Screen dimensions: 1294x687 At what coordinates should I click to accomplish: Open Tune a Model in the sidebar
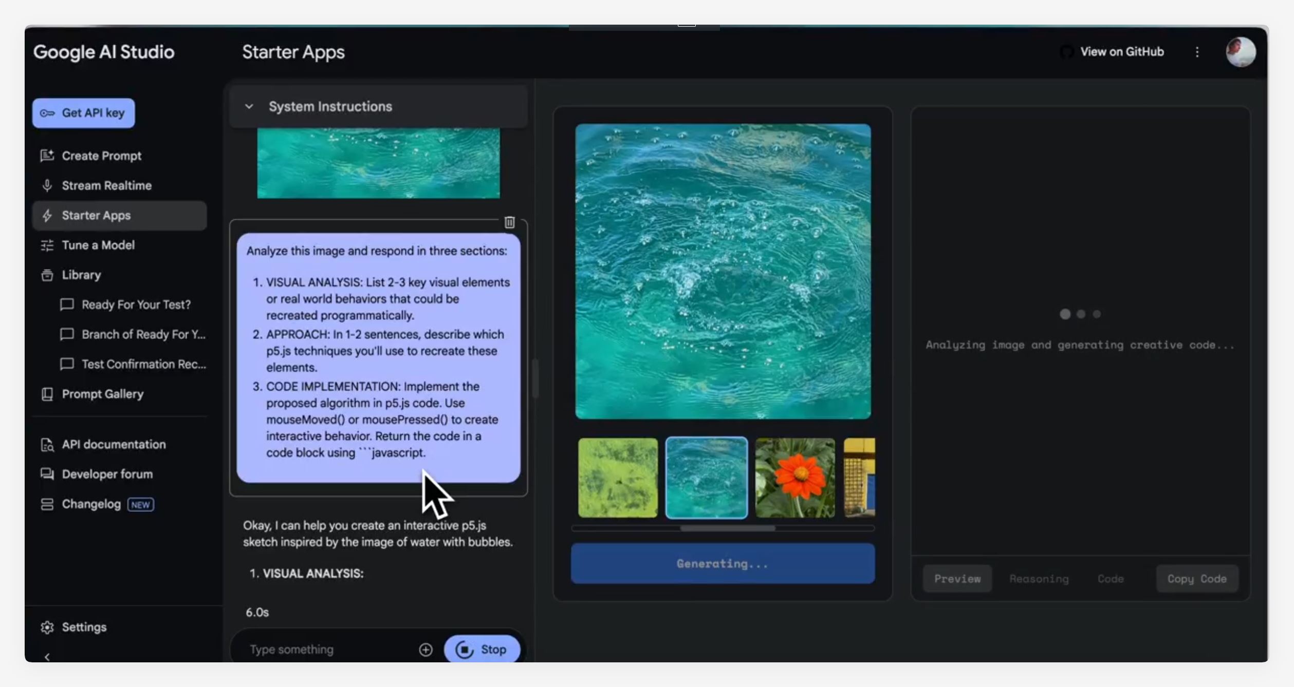click(x=98, y=245)
